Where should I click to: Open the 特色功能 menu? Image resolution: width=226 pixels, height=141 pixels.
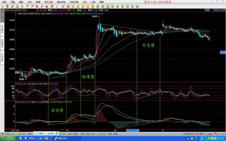click(x=48, y=2)
